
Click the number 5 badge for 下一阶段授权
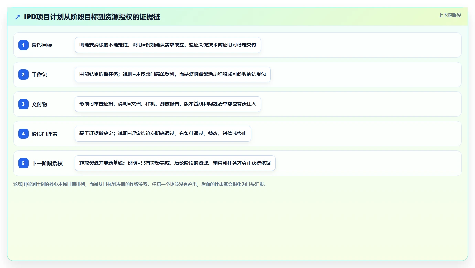pyautogui.click(x=23, y=163)
